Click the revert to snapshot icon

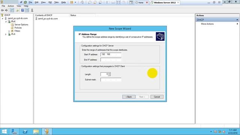(95, 2)
